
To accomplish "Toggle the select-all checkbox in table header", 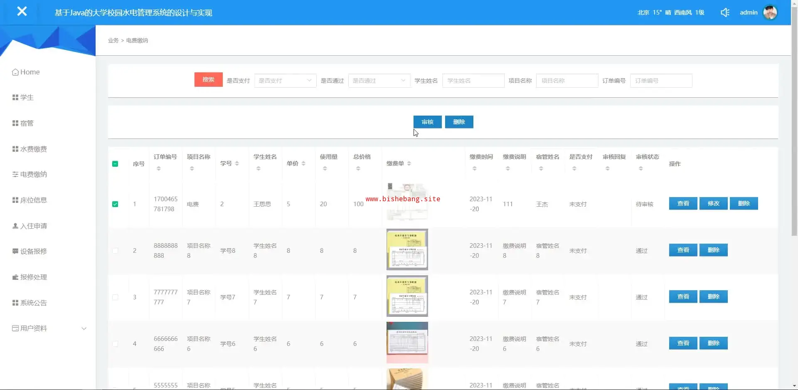I will click(115, 164).
